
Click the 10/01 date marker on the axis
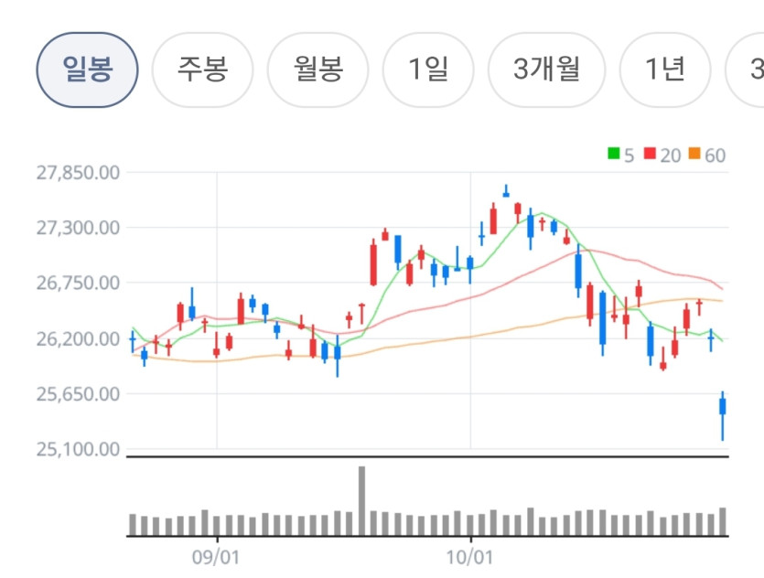click(469, 557)
